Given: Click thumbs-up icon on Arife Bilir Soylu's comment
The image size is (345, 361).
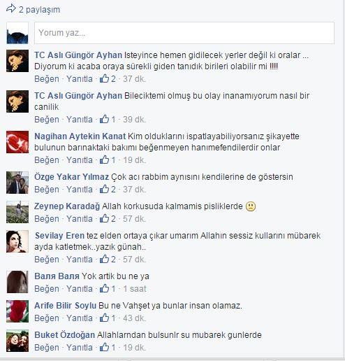Looking at the screenshot, I should 104,318.
